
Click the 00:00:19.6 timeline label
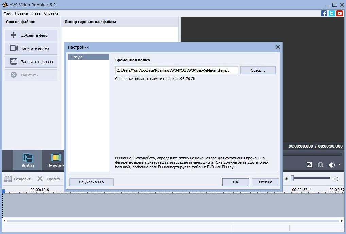coord(39,190)
